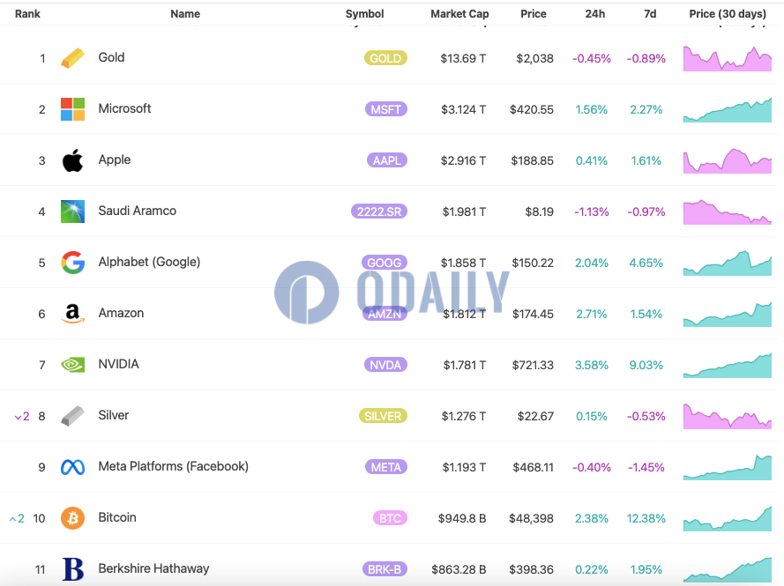Open the Meta Platforms (Facebook) link

click(x=173, y=466)
